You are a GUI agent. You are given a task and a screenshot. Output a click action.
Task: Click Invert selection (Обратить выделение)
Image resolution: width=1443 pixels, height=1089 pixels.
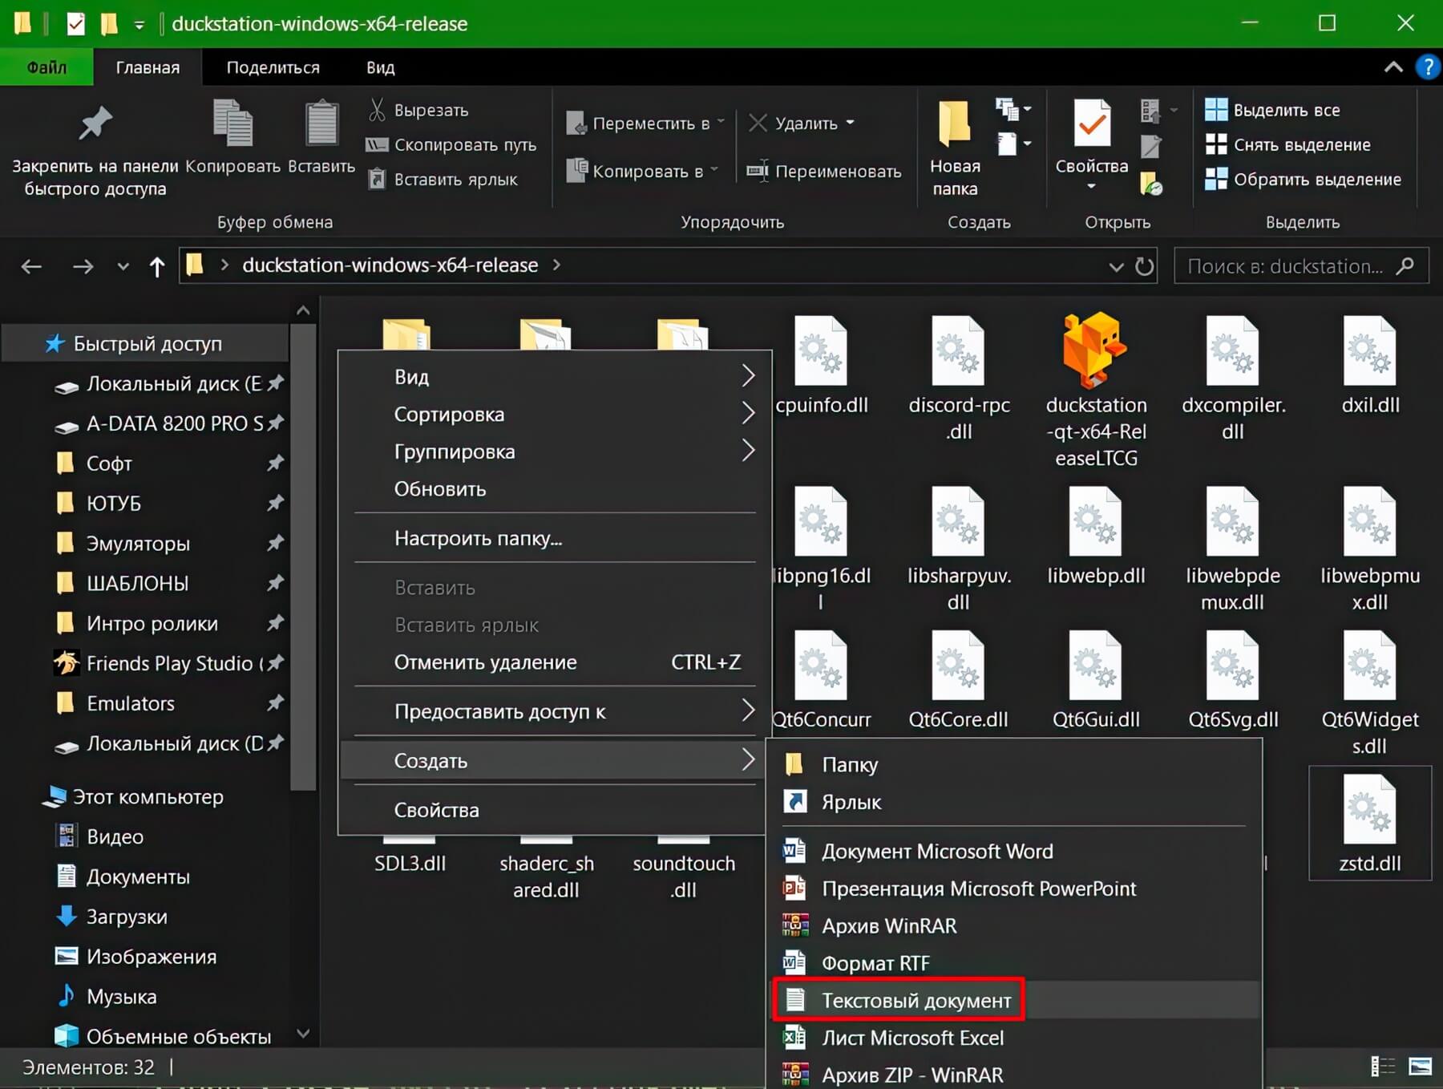[1303, 180]
